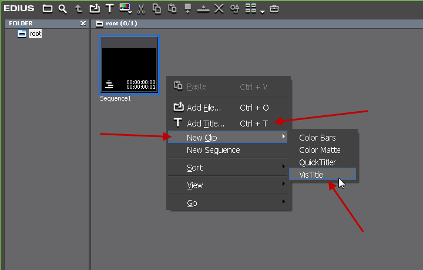Screen dimensions: 423x270
Task: Click the Copy icon in toolbar
Action: [x=157, y=9]
